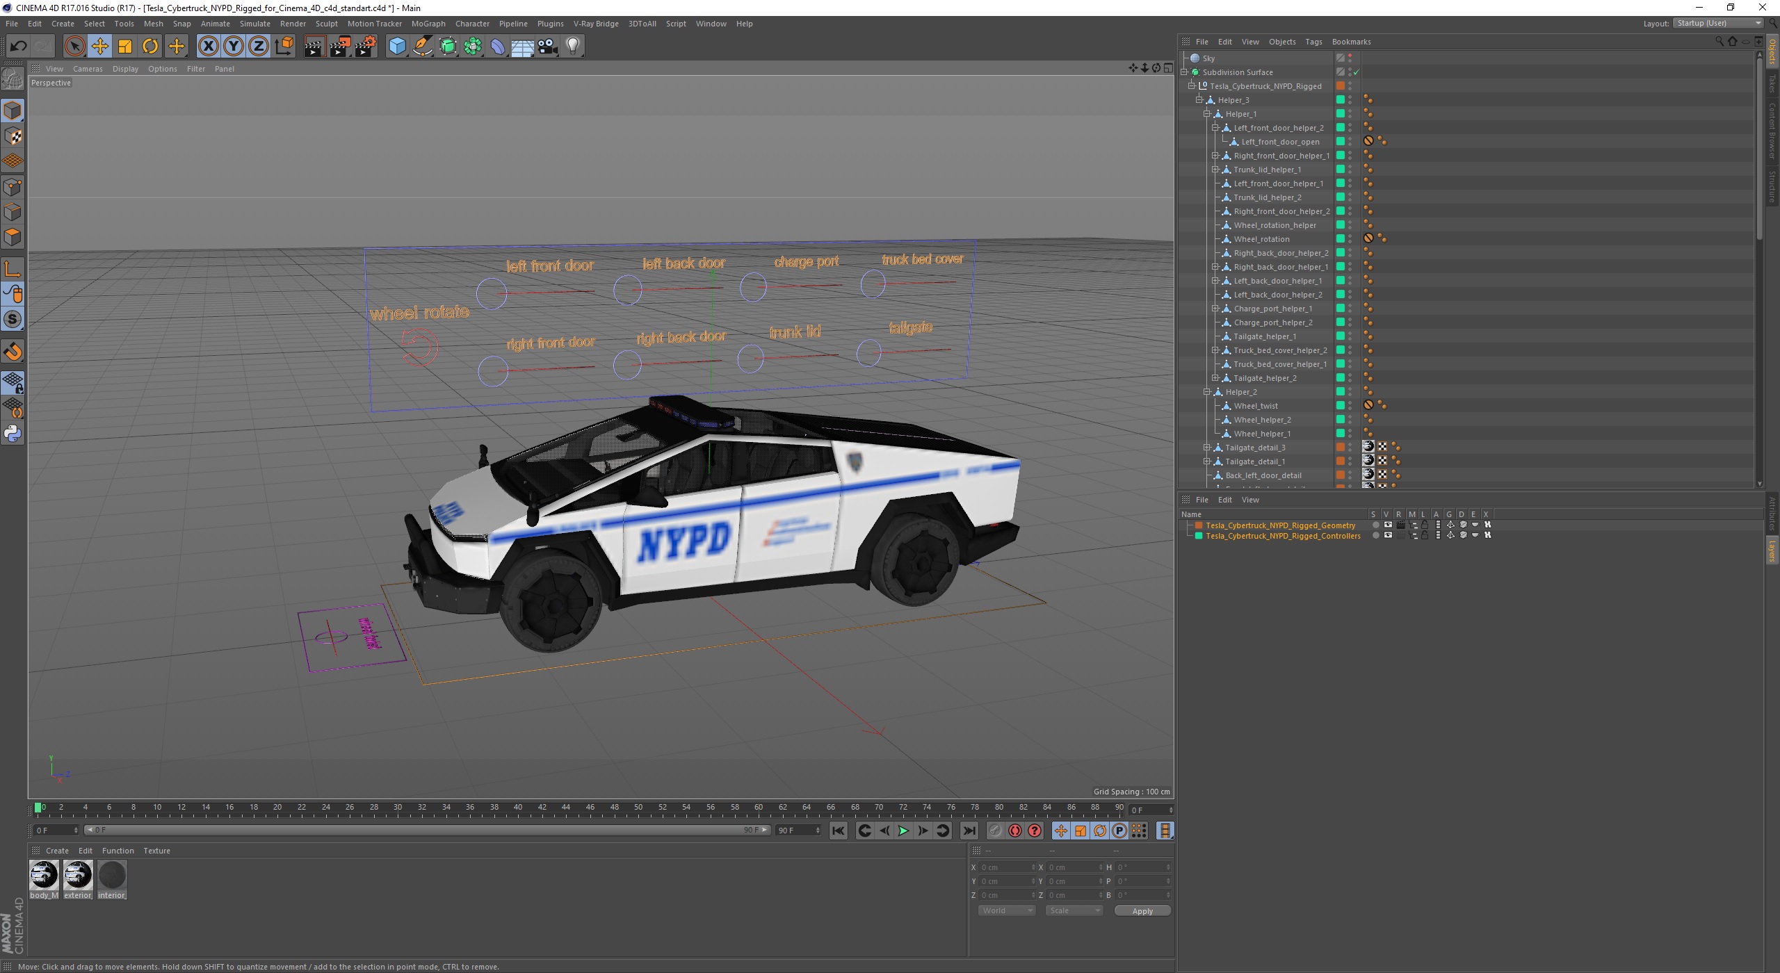Screen dimensions: 1780x973
Task: Click the Undo arrow icon
Action: pyautogui.click(x=18, y=47)
